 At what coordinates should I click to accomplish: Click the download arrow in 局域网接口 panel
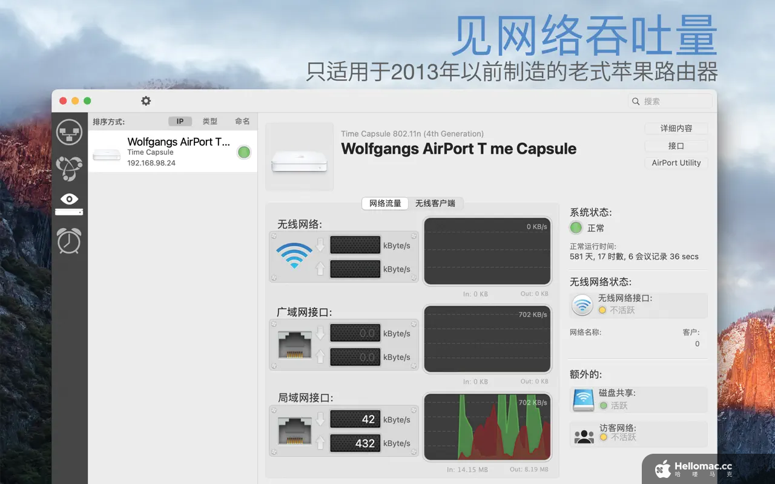(320, 419)
